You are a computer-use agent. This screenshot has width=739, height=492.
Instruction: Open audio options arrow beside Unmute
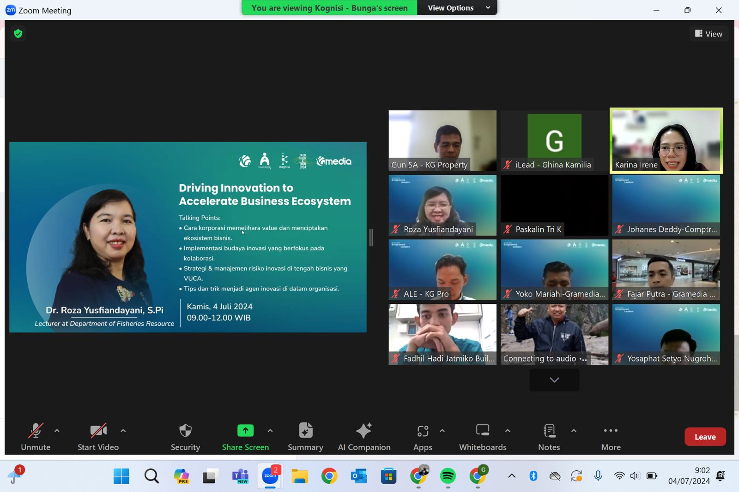(57, 431)
